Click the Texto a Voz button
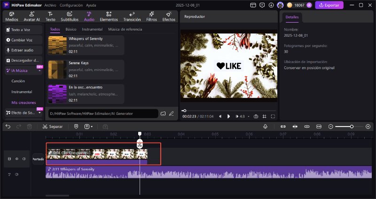The image size is (376, 199). tap(23, 29)
